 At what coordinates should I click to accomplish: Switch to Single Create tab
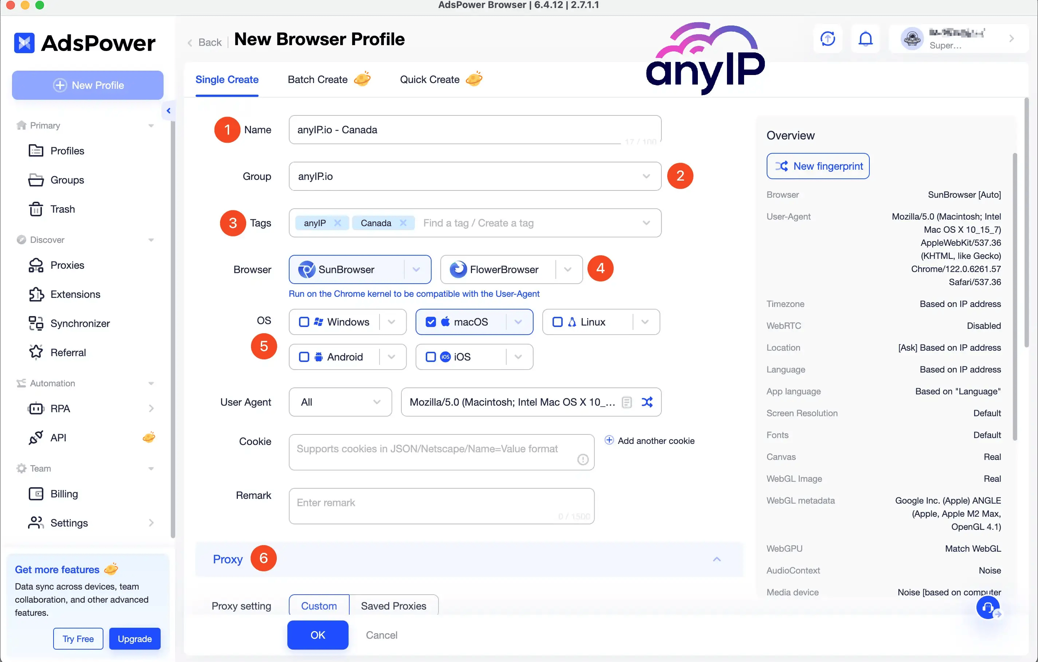tap(227, 79)
